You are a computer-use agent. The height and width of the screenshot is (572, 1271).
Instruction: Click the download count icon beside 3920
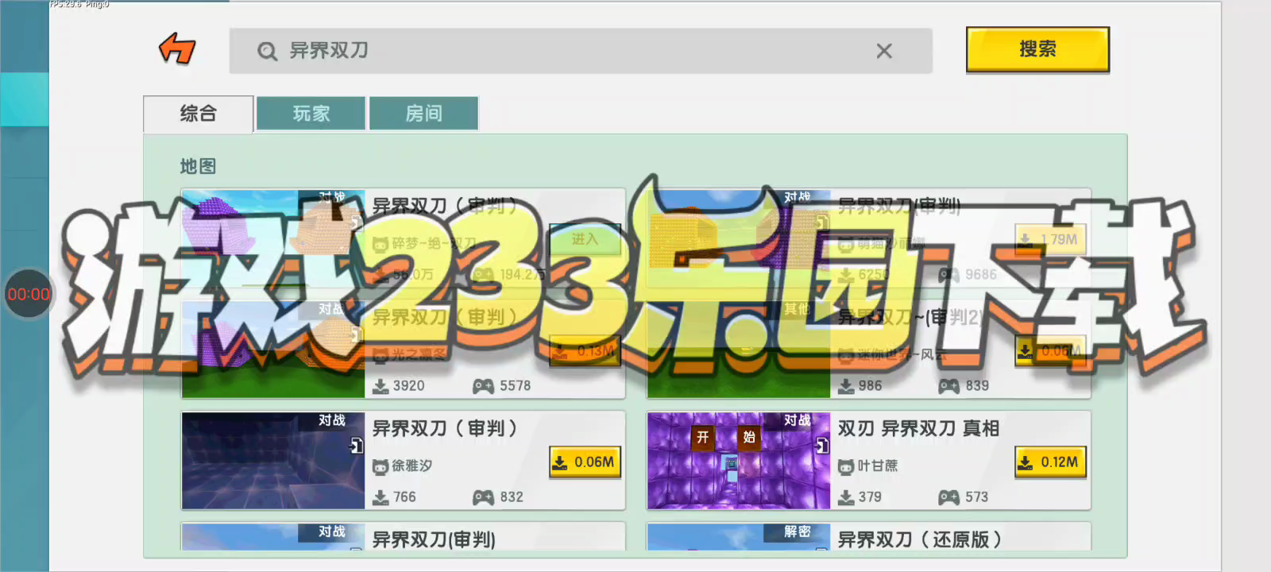(381, 386)
